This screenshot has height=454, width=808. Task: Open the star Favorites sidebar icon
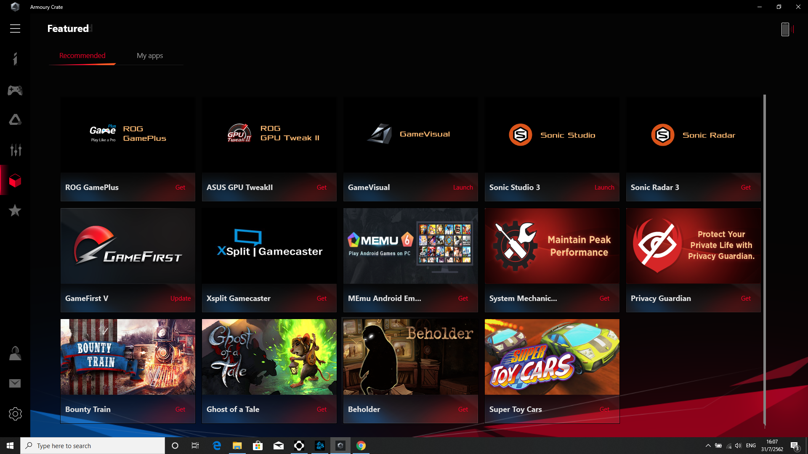coord(15,210)
